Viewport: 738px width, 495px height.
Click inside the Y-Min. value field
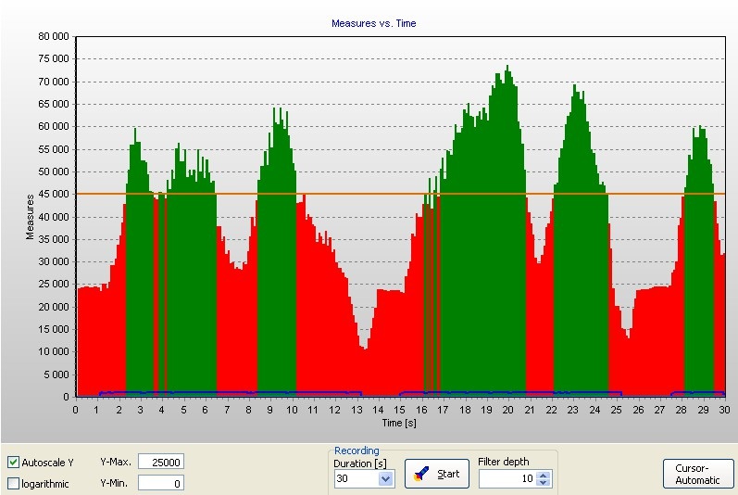point(160,483)
